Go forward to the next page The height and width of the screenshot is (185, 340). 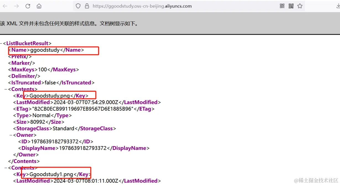[x=16, y=6]
